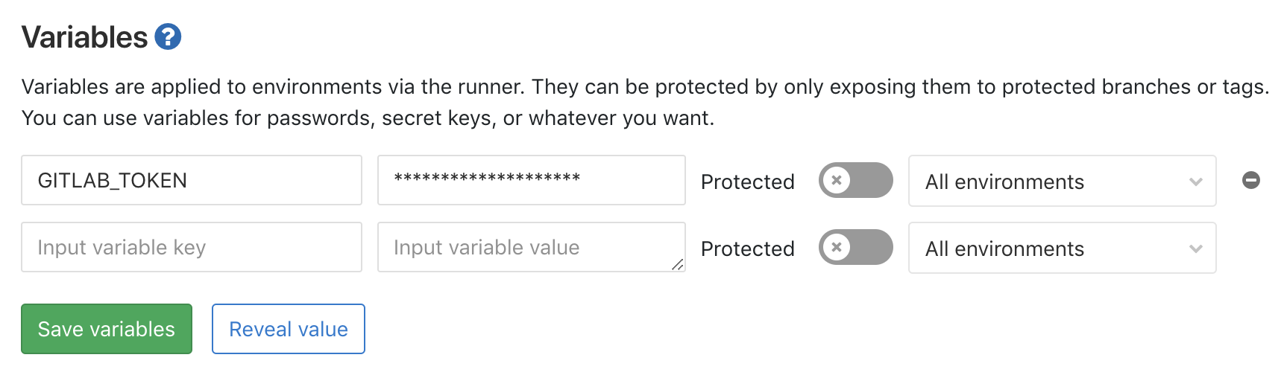This screenshot has height=375, width=1284.
Task: Click the masked value field of GITLAB_TOKEN
Action: point(531,180)
